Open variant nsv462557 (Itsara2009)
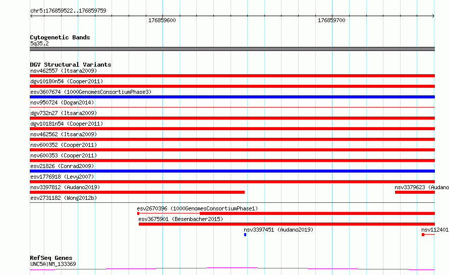The width and height of the screenshot is (449, 275). point(64,71)
